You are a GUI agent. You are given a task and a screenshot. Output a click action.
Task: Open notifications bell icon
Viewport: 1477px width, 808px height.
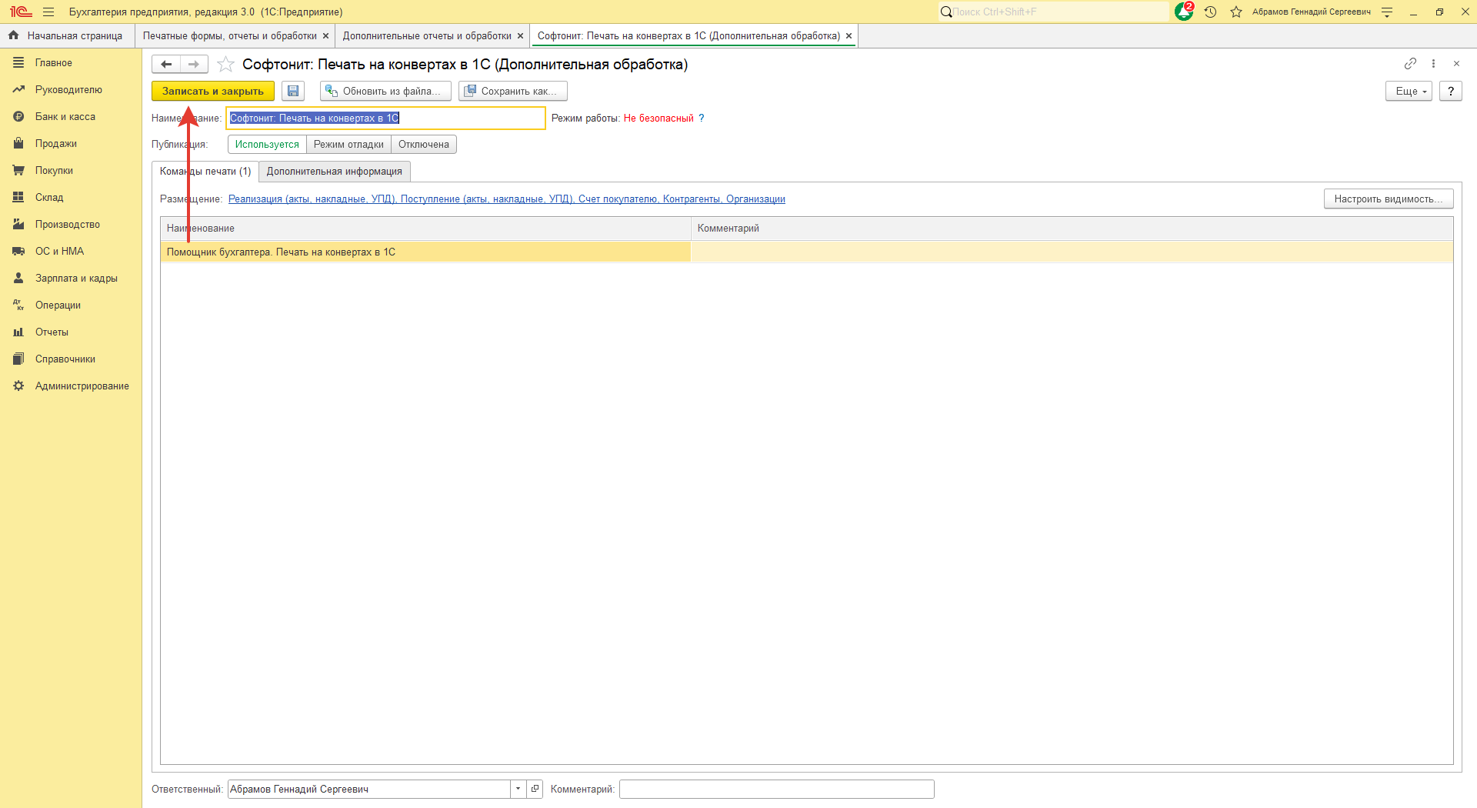[1183, 12]
